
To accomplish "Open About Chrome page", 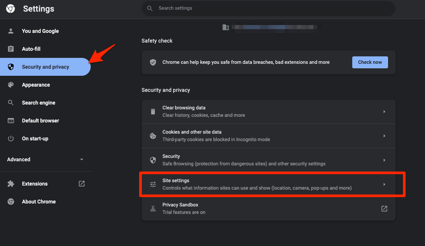I will (45, 202).
